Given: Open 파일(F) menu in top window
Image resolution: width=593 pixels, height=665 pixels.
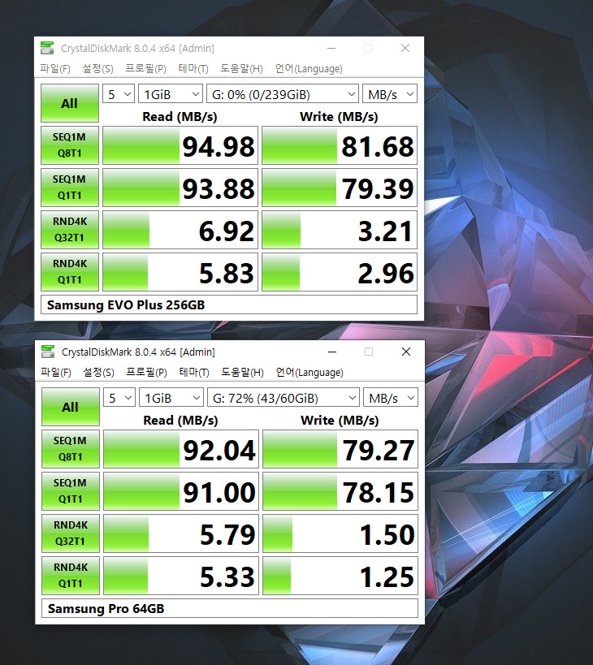Looking at the screenshot, I should tap(55, 69).
